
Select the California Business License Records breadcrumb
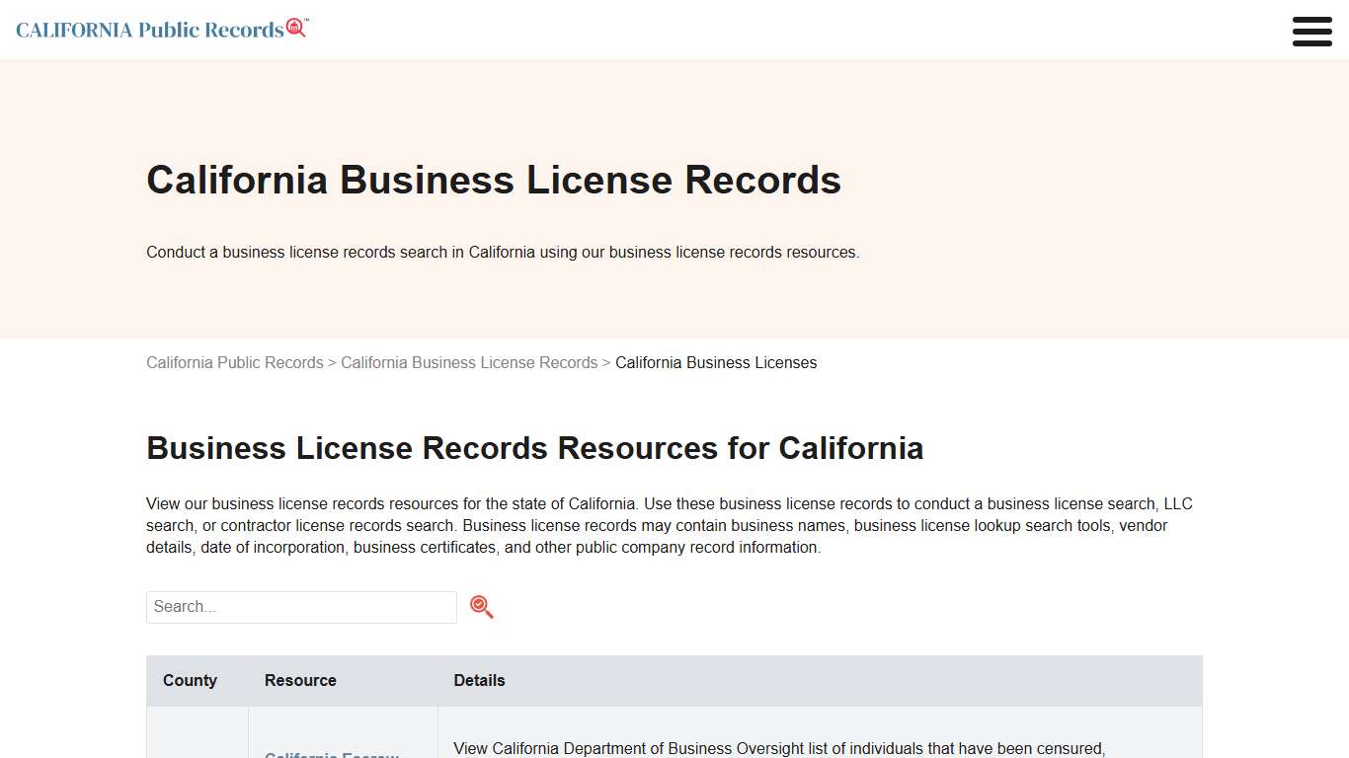coord(468,362)
